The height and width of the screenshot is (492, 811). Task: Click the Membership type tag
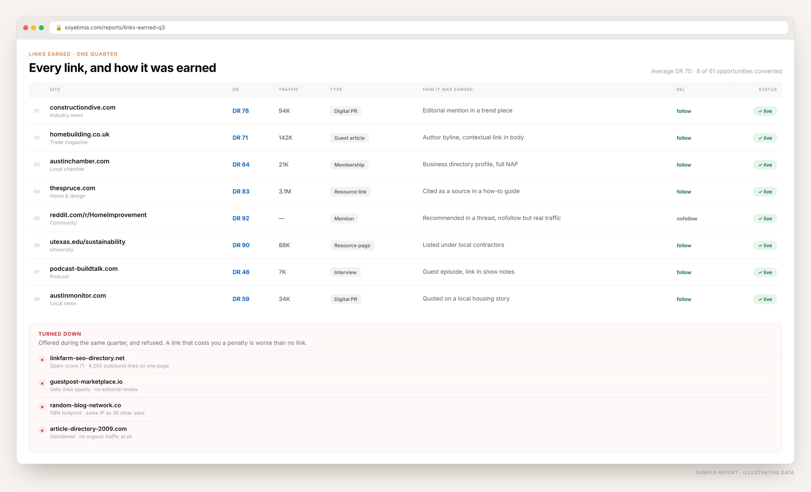tap(349, 165)
